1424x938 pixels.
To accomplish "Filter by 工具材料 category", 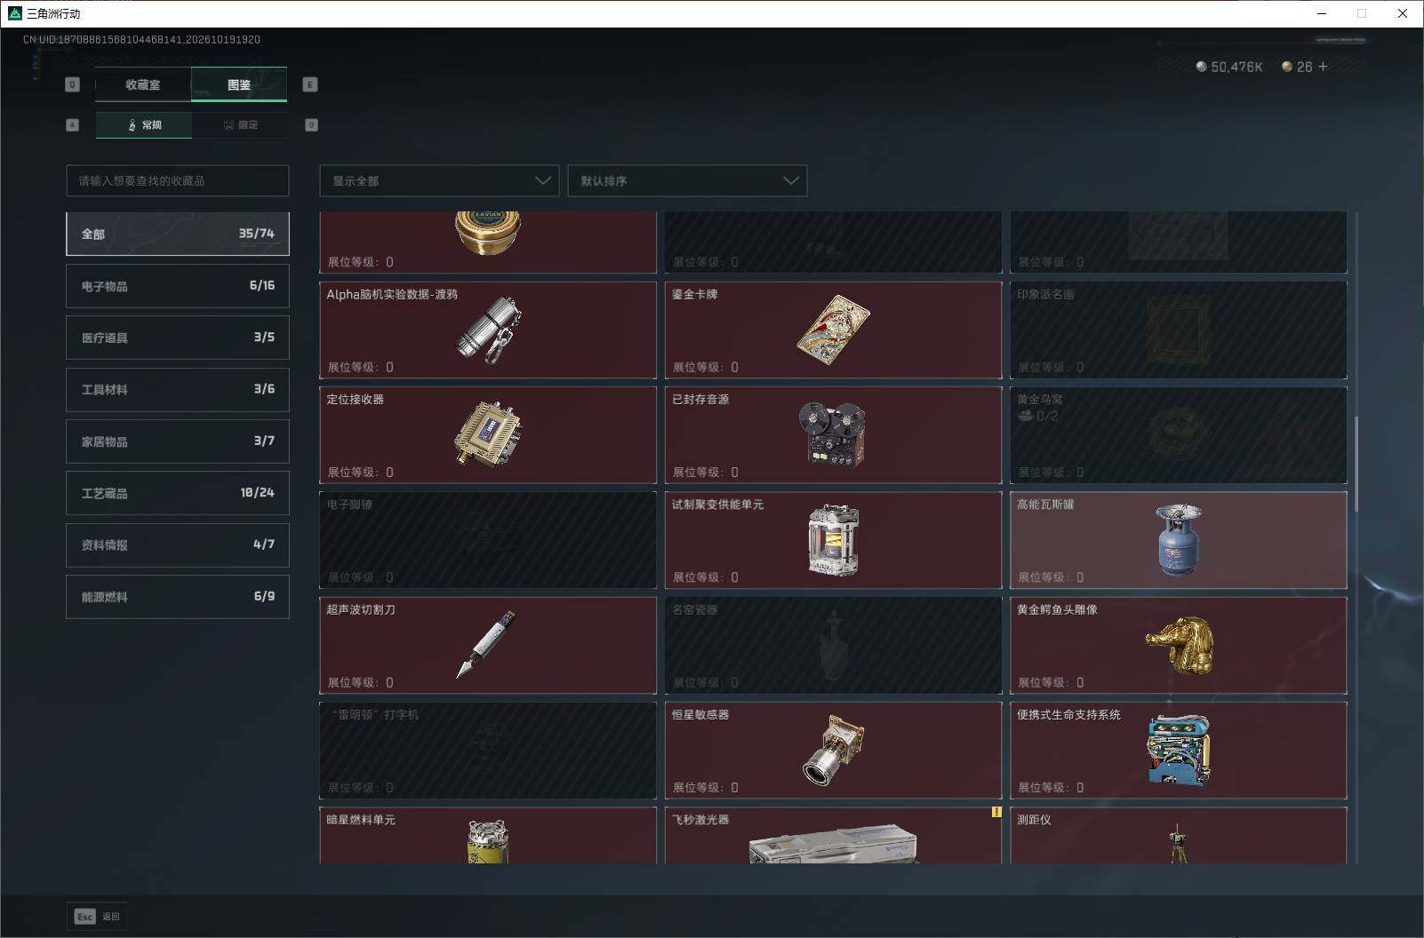I will pyautogui.click(x=178, y=389).
